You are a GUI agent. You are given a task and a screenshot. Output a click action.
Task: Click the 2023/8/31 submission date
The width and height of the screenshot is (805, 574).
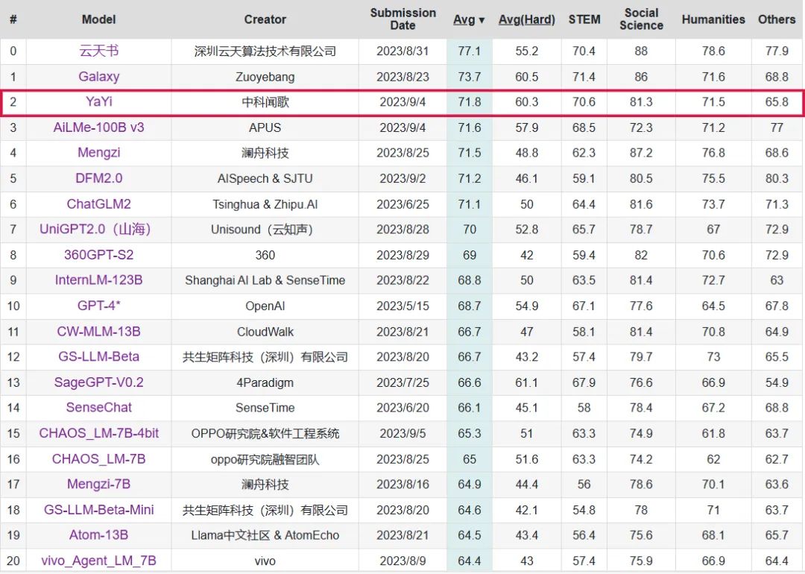coord(402,51)
